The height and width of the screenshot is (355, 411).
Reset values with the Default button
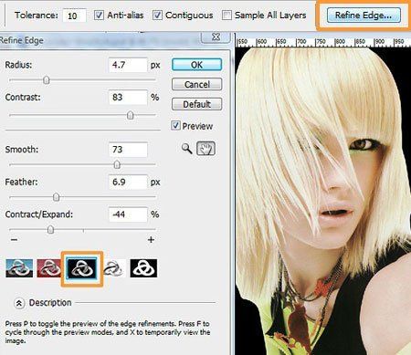pos(196,104)
